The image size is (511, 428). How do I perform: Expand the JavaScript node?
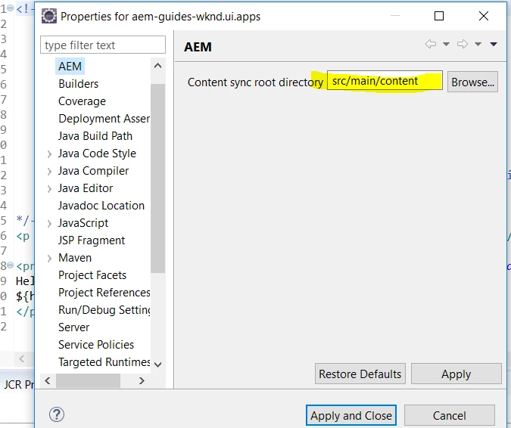tap(49, 224)
